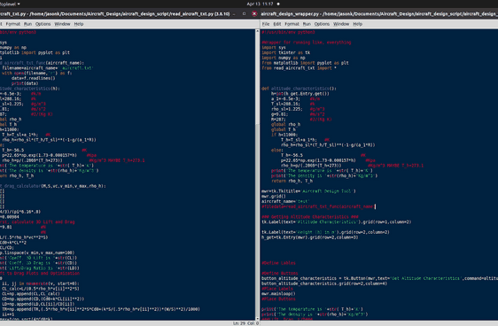Click the '#Define Lables' comment
498x326 pixels.
point(278,263)
